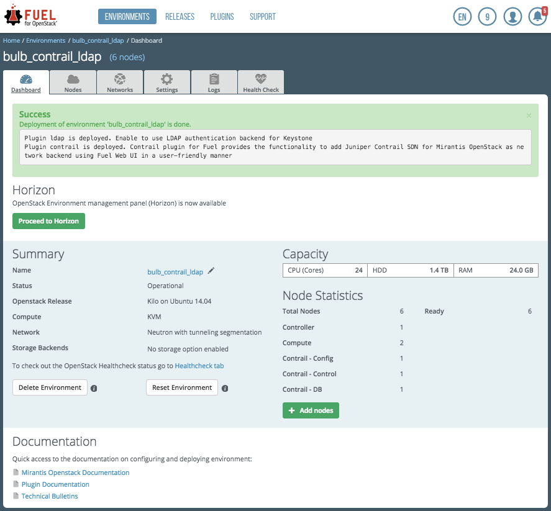Open the notifications bell icon
Image resolution: width=551 pixels, height=511 pixels.
(537, 17)
